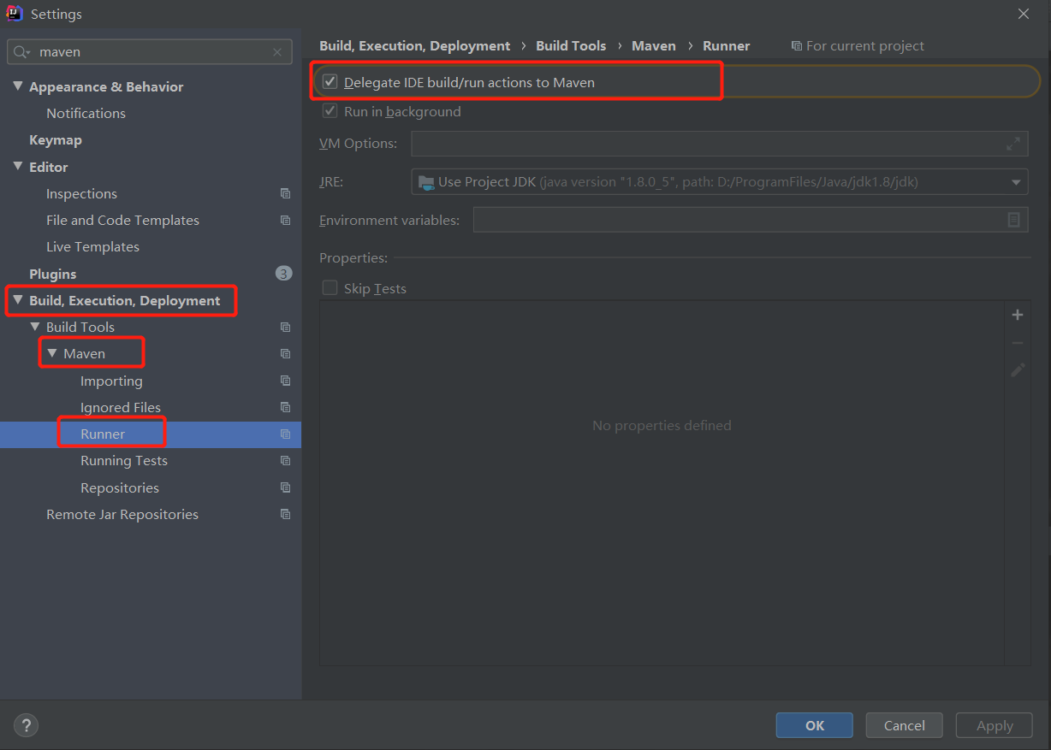Click 'Build Tools' breadcrumb
Image resolution: width=1051 pixels, height=750 pixels.
click(571, 46)
